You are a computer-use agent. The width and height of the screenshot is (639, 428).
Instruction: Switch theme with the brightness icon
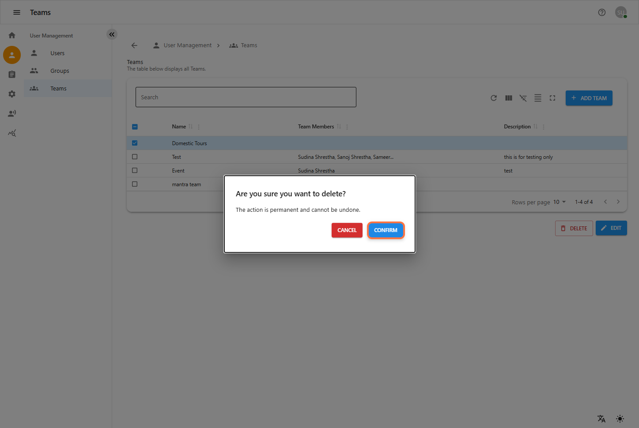(620, 419)
